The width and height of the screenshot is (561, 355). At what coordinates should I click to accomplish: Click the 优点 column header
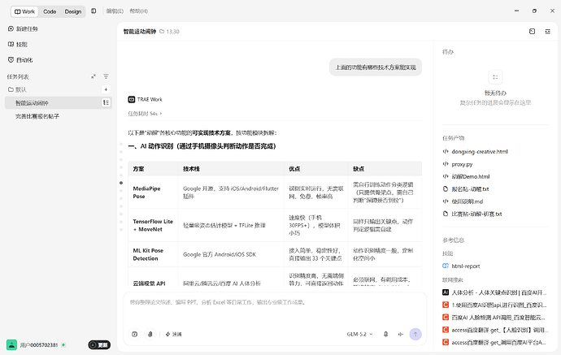316,169
